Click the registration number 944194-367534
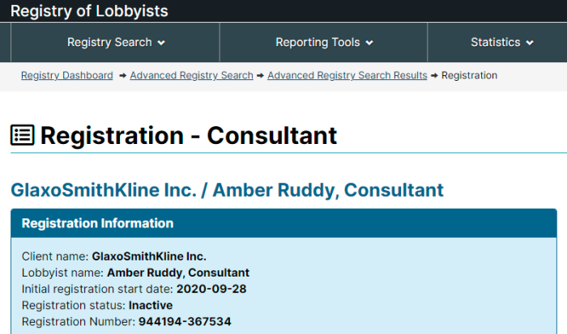Viewport: 567px width, 334px height. tap(185, 321)
